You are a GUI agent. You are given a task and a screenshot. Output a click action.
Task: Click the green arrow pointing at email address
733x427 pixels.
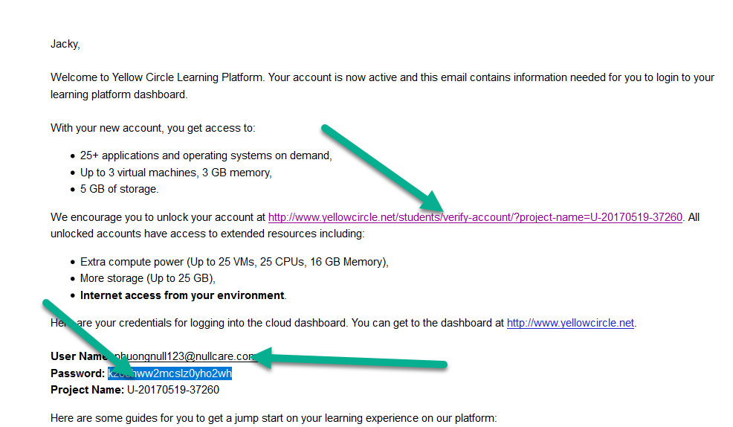(x=349, y=361)
